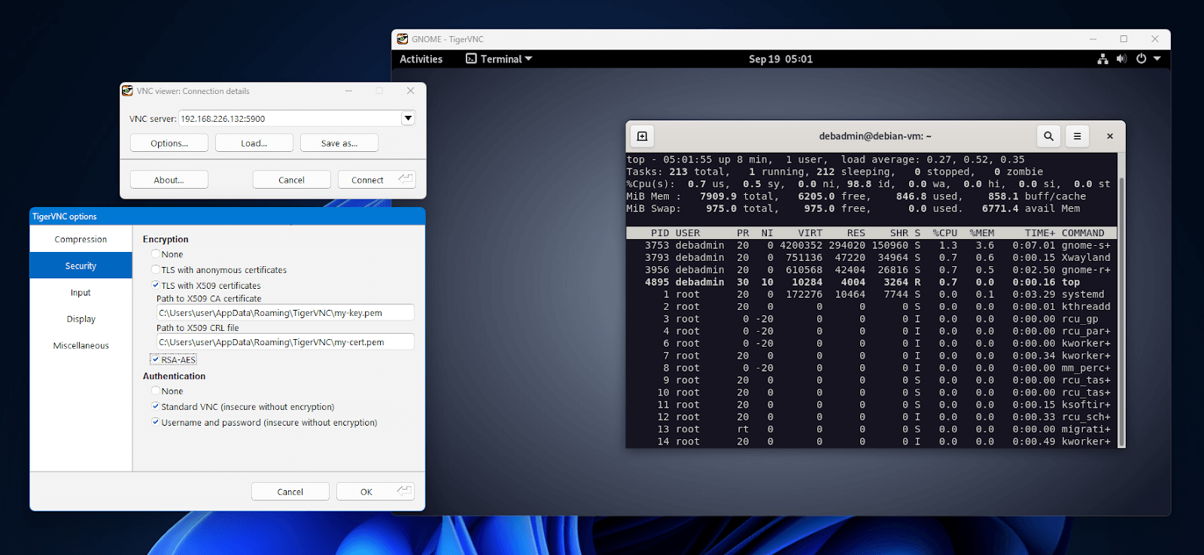Open the Terminal app menu dropdown

(x=499, y=59)
